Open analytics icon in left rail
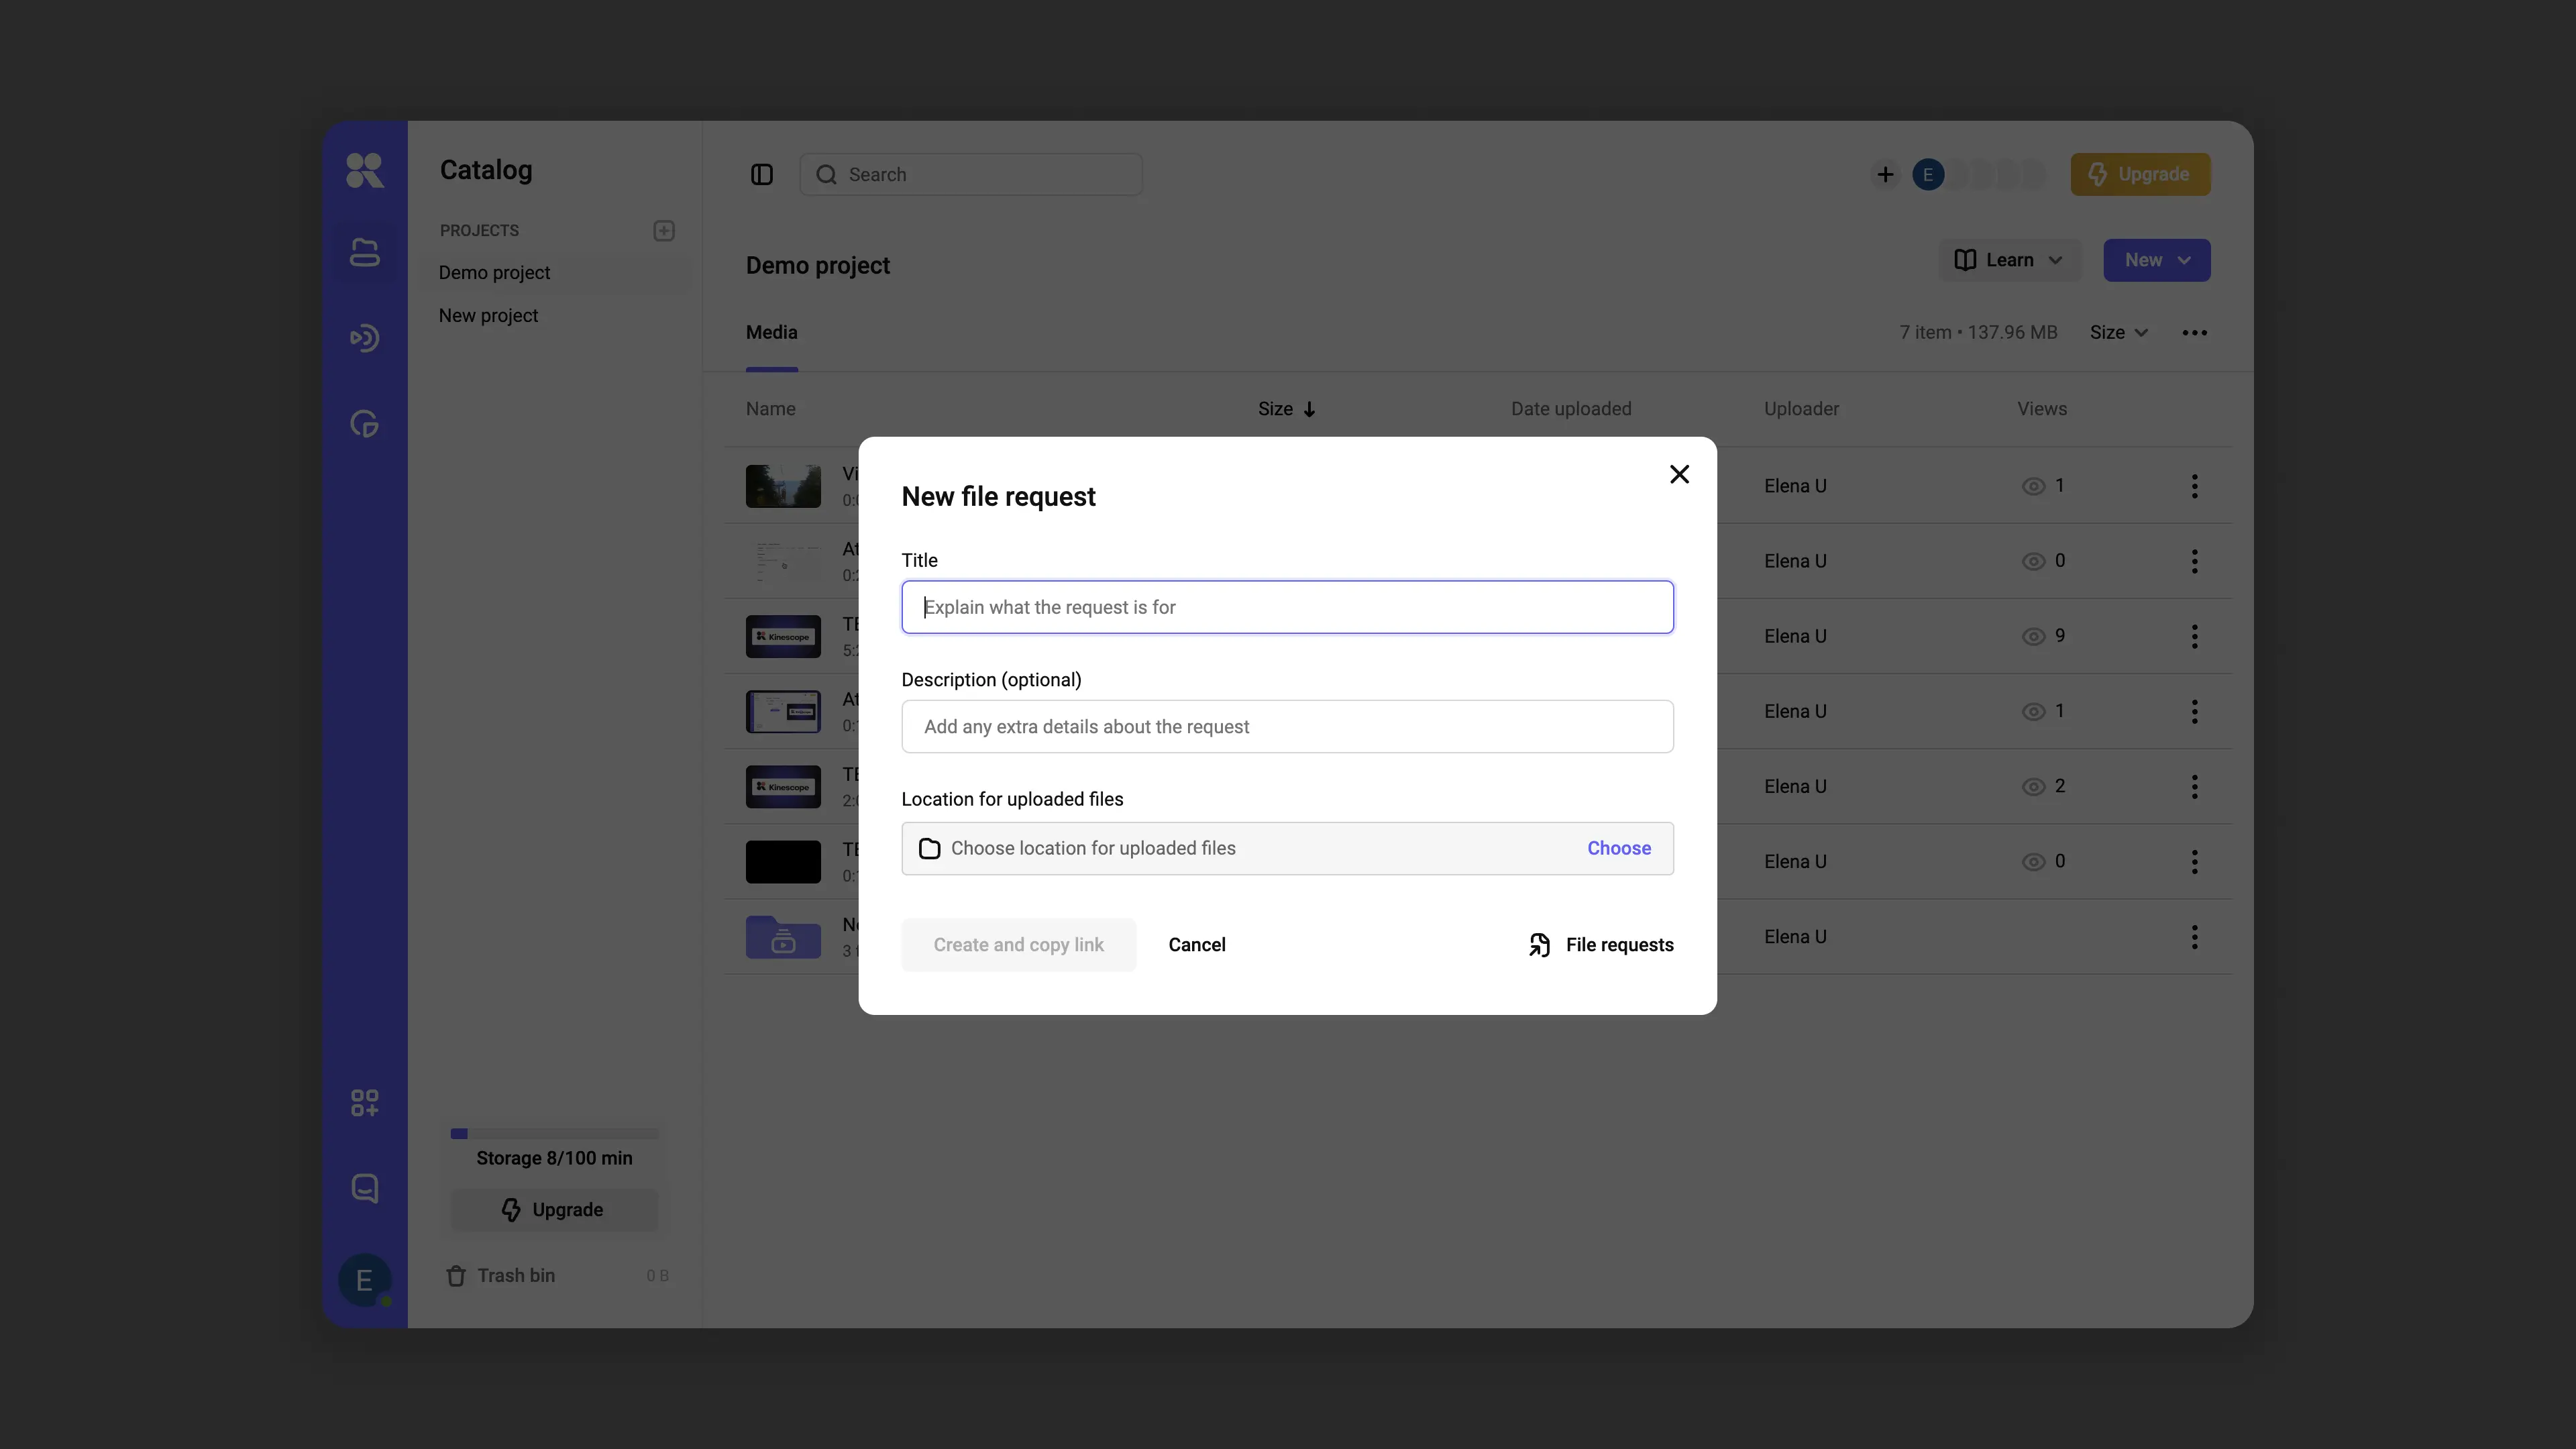 point(364,423)
